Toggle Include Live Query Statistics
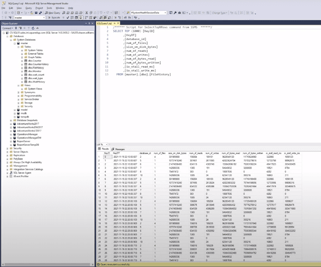Viewport: 321px width, 267px height. tap(90, 17)
